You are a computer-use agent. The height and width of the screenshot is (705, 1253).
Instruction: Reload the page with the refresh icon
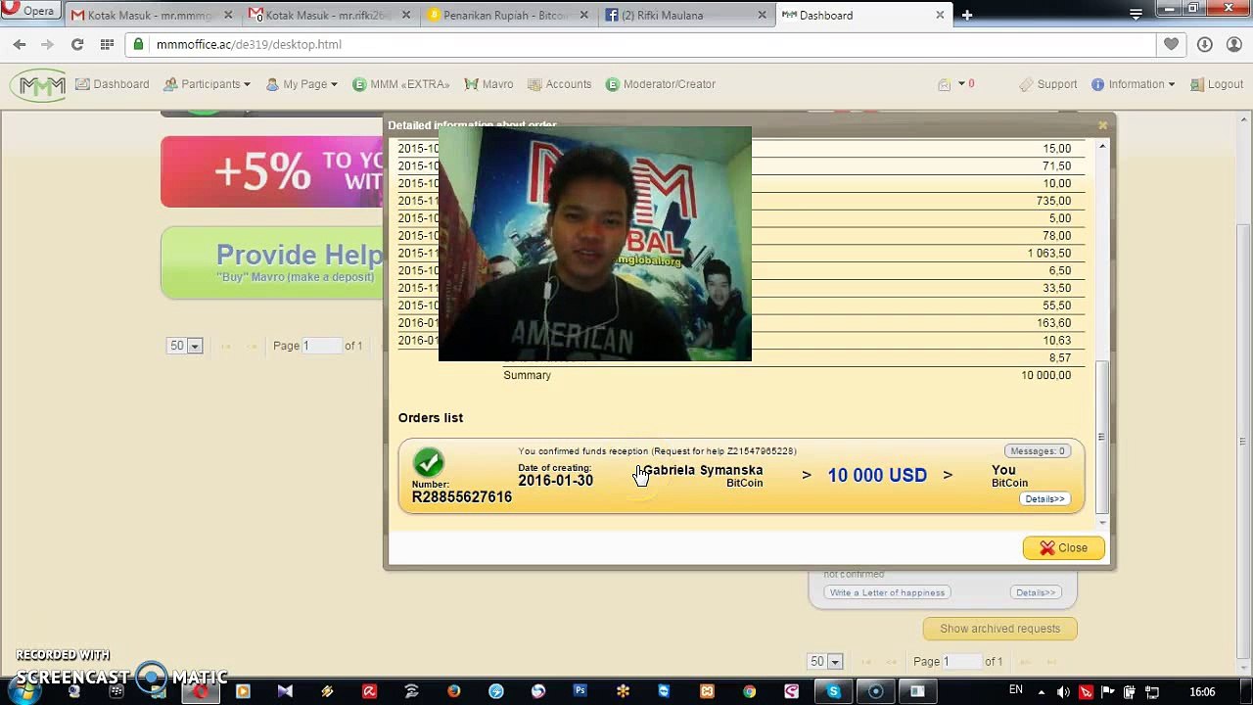coord(77,44)
